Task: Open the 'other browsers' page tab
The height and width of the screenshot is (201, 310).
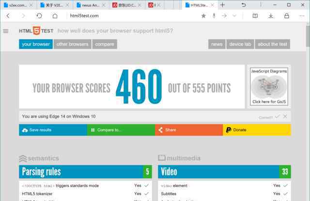Action: coord(72,44)
